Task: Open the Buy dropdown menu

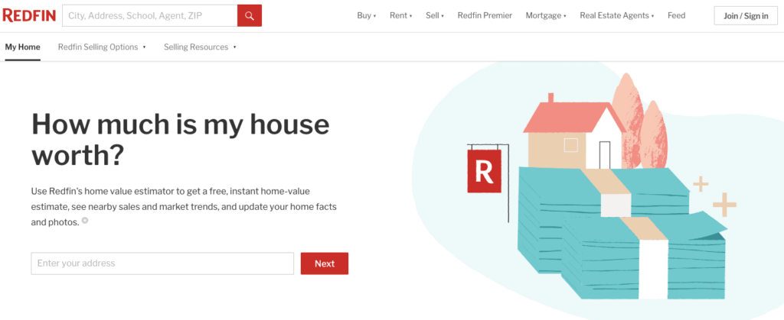Action: 367,15
